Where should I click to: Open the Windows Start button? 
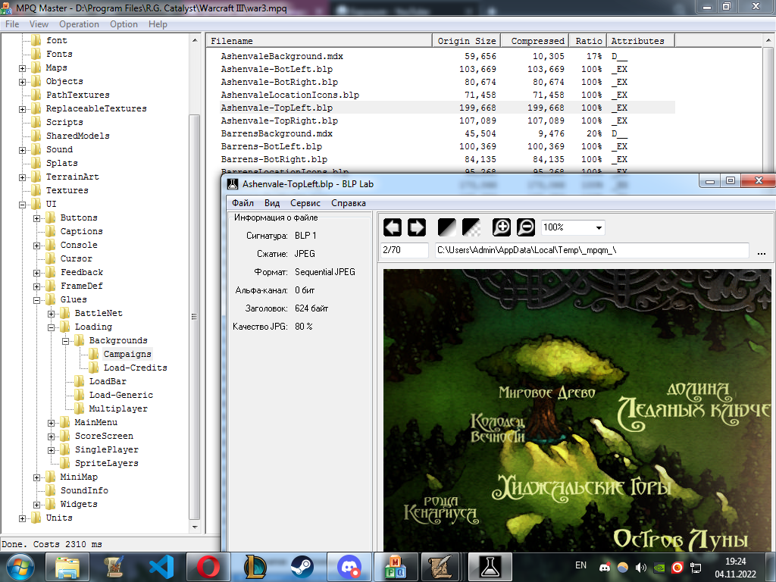[x=20, y=567]
